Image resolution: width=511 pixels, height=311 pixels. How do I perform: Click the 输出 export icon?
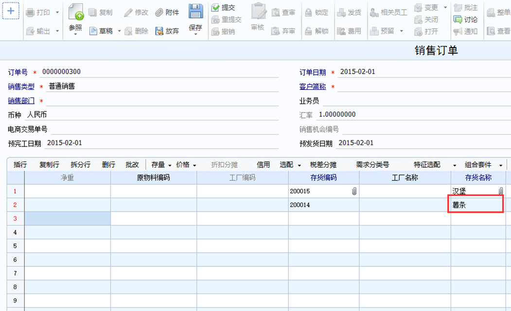tap(30, 31)
